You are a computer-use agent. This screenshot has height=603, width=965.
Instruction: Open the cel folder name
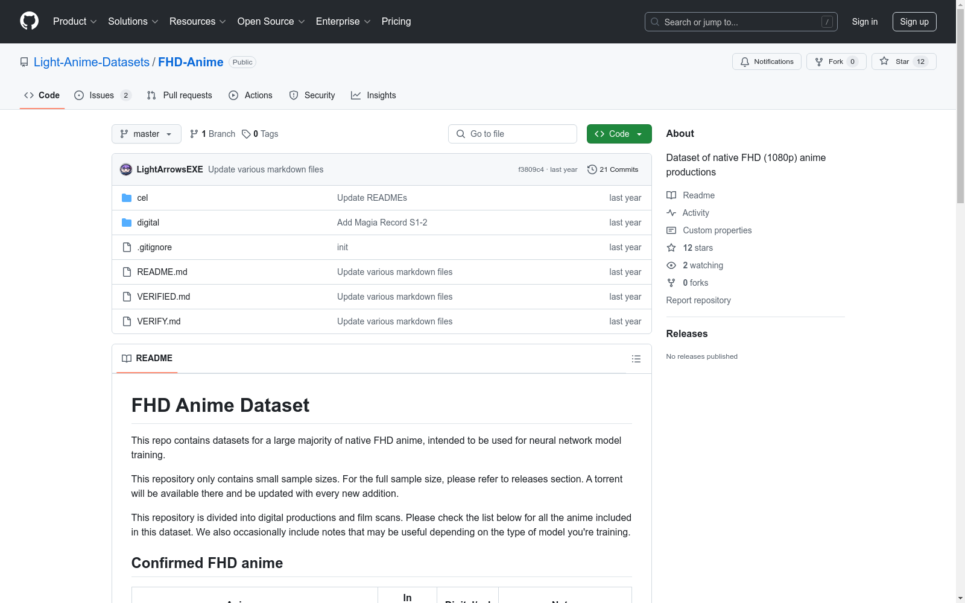[142, 198]
